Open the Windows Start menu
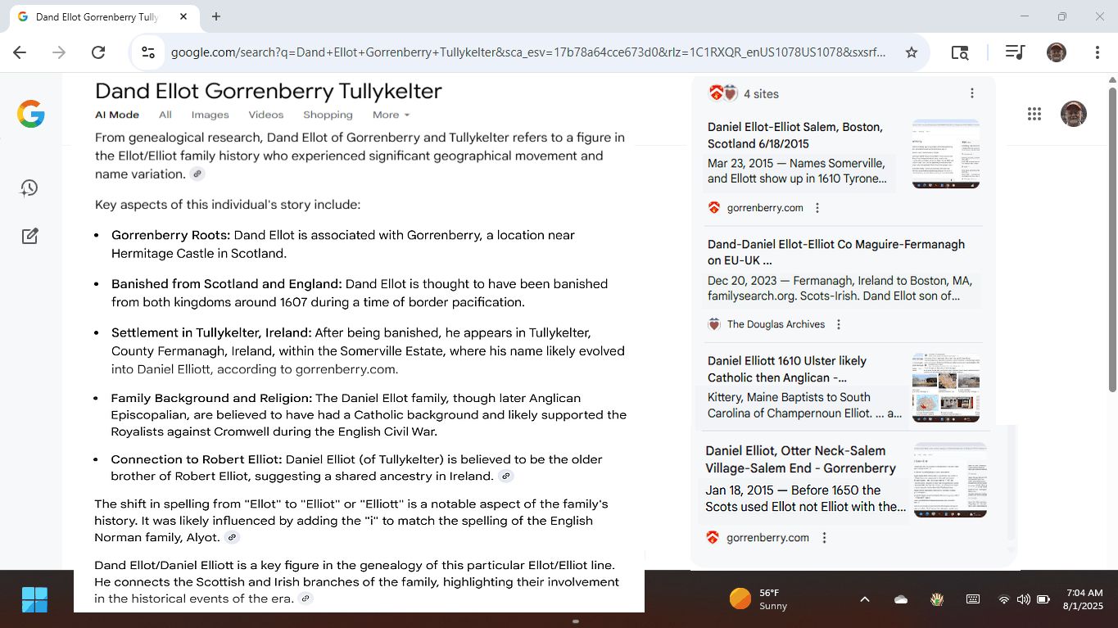Image resolution: width=1118 pixels, height=628 pixels. 34,599
